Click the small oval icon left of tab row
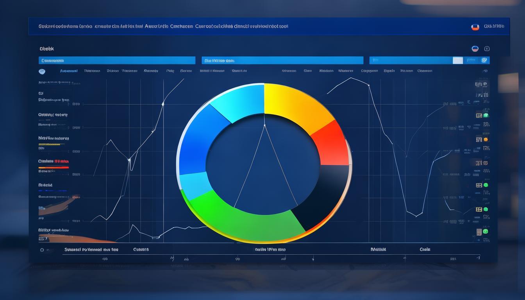The width and height of the screenshot is (525, 300). pyautogui.click(x=42, y=71)
